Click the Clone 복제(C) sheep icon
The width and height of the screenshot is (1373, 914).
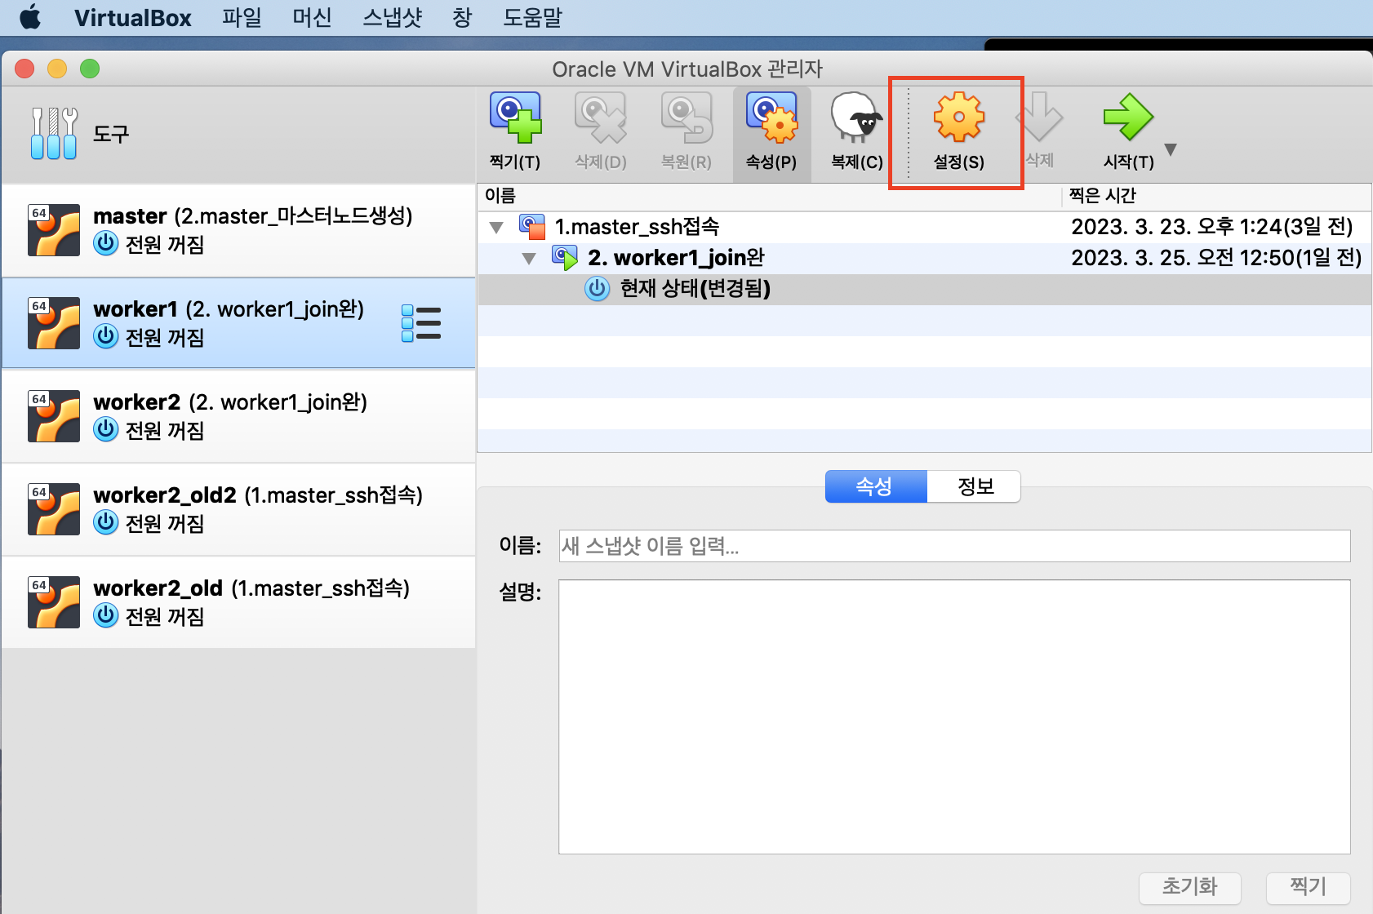coord(857,131)
